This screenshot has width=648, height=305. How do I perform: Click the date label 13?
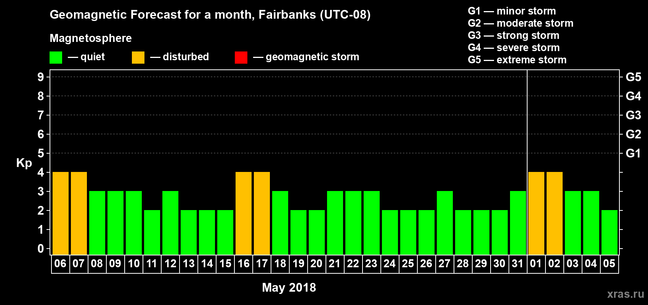point(189,263)
